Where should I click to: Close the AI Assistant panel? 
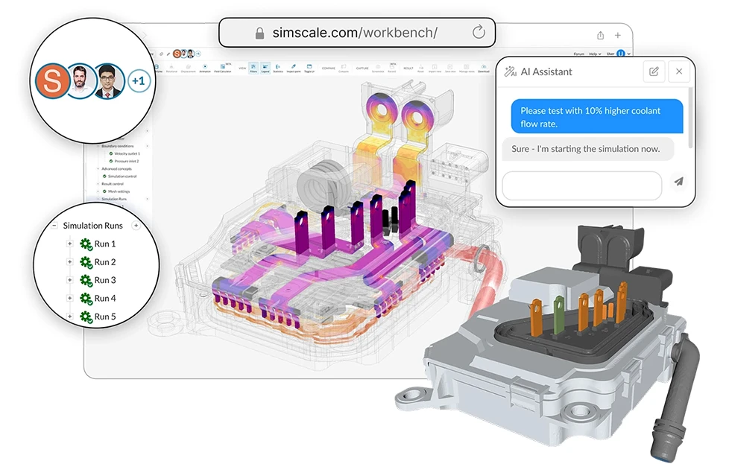coord(678,71)
